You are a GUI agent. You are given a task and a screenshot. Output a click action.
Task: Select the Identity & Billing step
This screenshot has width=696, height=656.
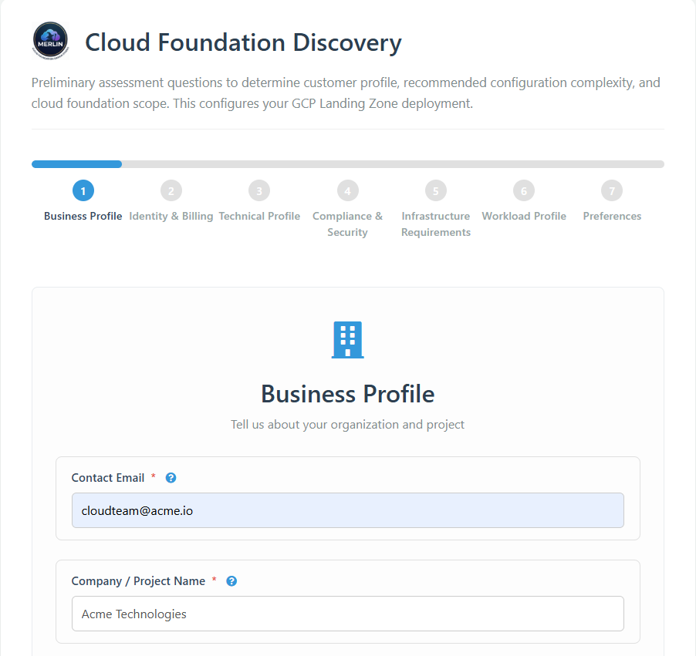[171, 216]
